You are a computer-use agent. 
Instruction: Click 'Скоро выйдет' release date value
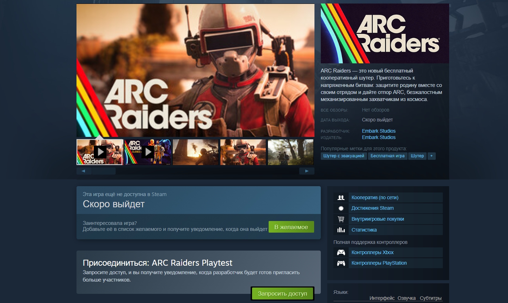[377, 120]
